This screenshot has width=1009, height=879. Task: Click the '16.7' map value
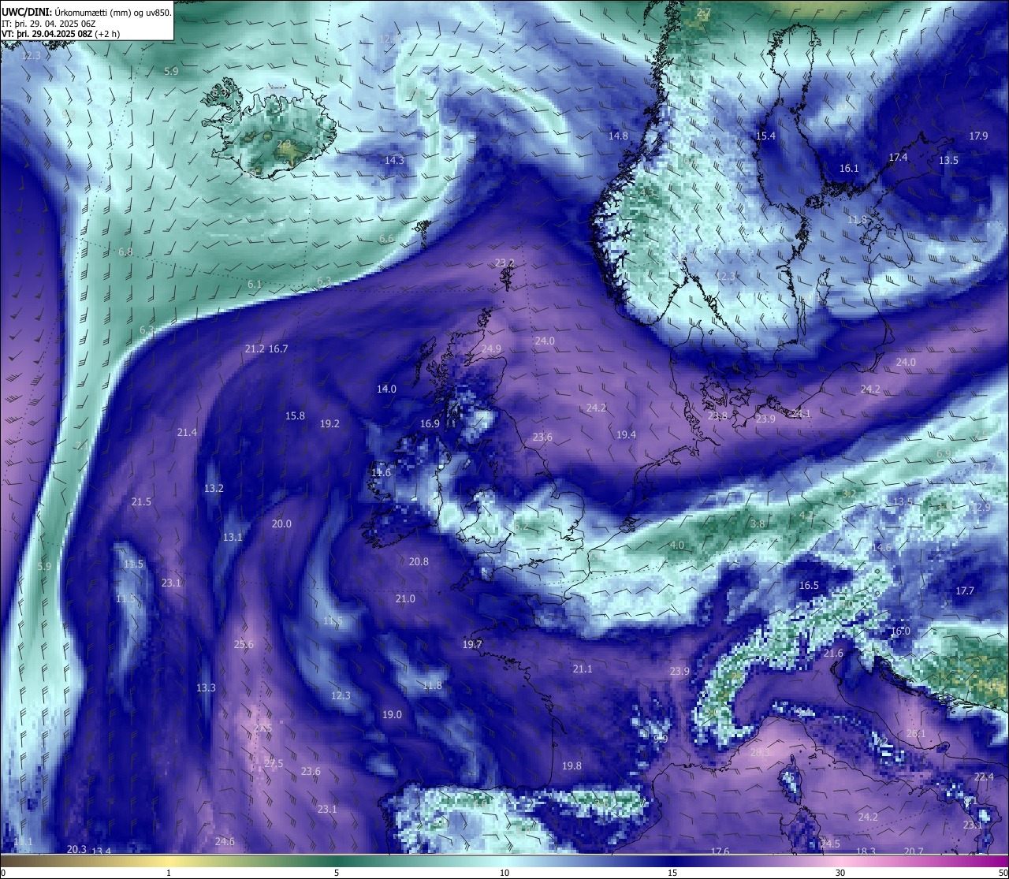(x=278, y=348)
